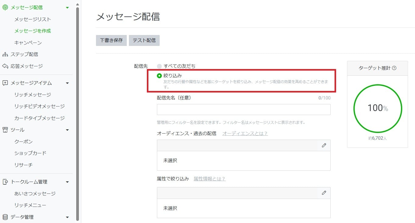Click inside the 配信先名 input field

tap(243, 110)
